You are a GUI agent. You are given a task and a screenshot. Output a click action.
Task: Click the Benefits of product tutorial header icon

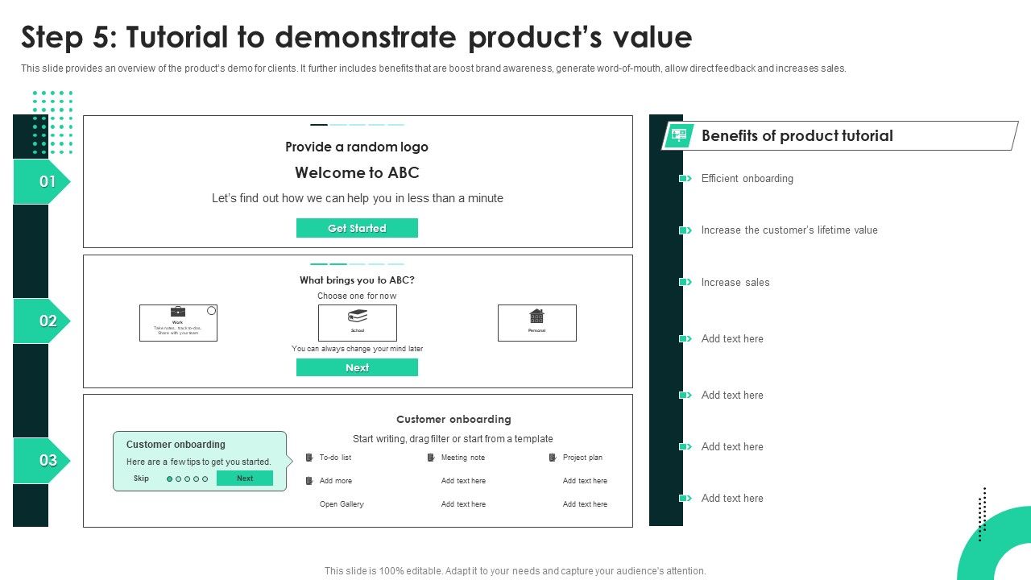[678, 135]
